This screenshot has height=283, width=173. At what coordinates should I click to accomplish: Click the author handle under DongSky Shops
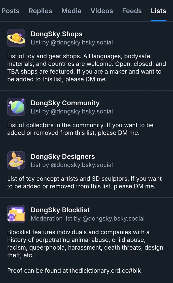[82, 42]
